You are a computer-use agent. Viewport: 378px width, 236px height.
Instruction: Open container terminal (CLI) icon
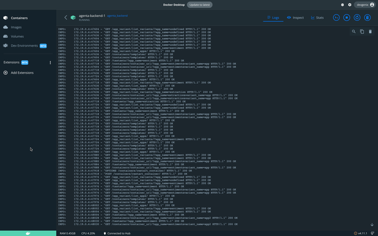coord(336,18)
